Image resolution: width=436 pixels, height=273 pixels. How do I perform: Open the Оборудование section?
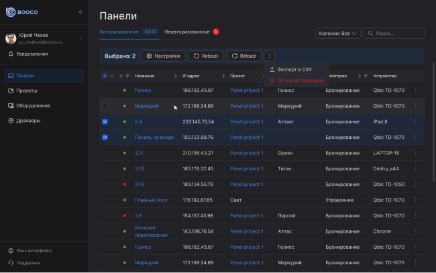[x=32, y=106]
